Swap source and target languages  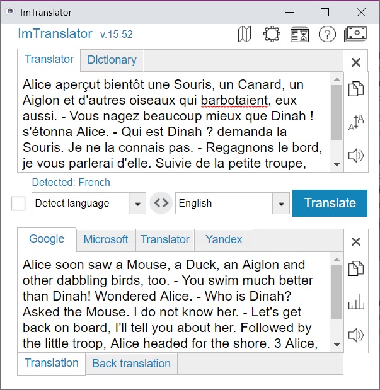tap(161, 204)
